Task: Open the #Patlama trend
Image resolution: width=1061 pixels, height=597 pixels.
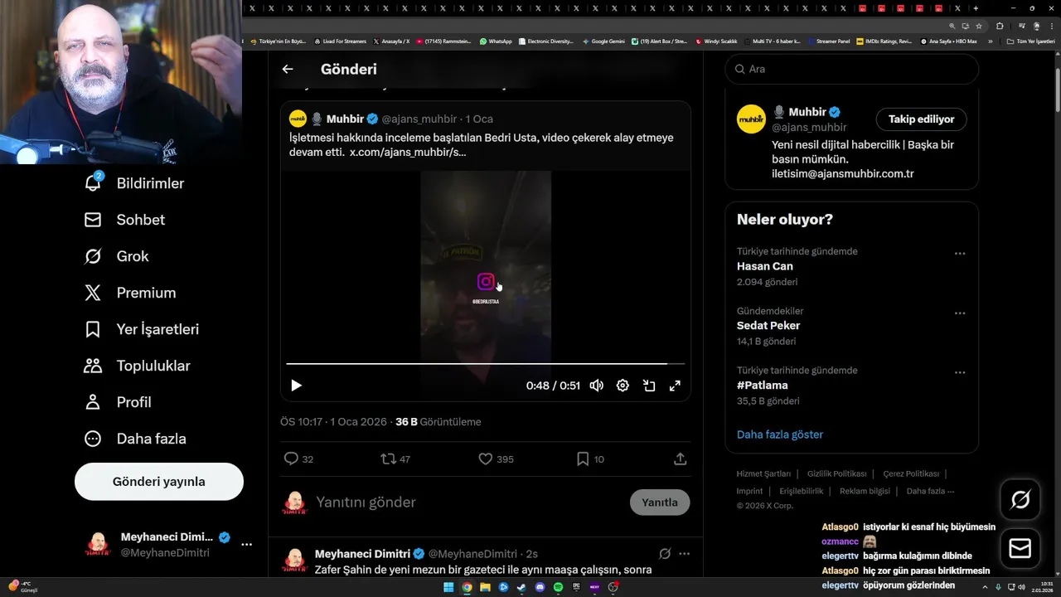Action: click(x=763, y=386)
